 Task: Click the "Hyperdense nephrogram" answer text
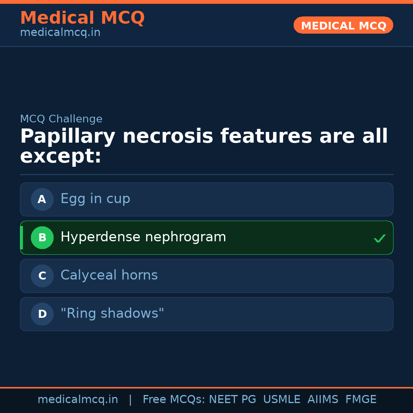point(143,237)
